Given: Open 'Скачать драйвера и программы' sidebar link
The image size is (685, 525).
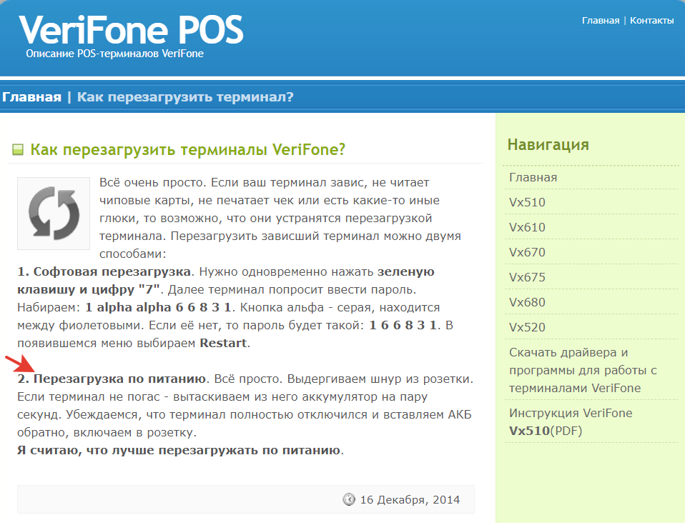Looking at the screenshot, I should (583, 370).
